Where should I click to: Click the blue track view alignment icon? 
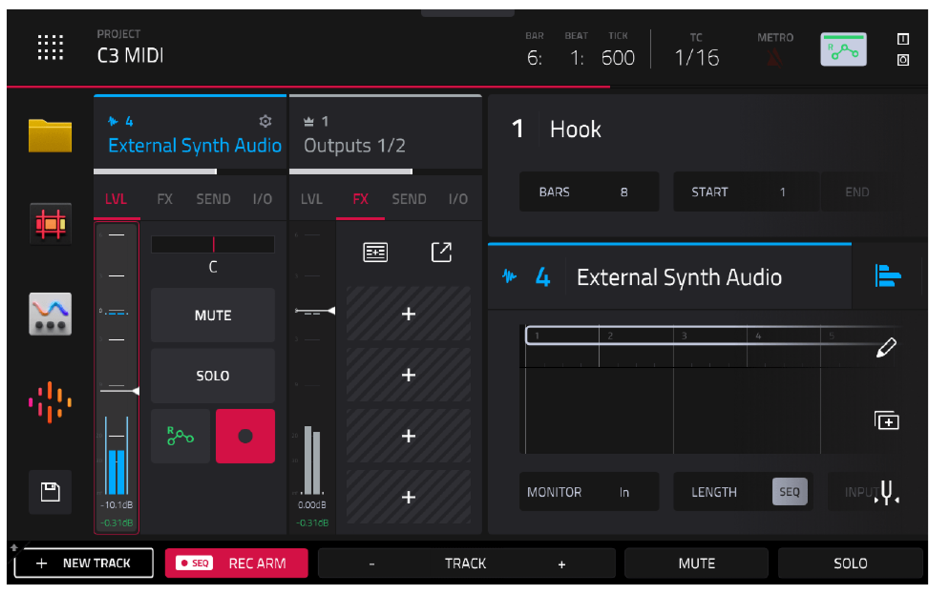[888, 276]
